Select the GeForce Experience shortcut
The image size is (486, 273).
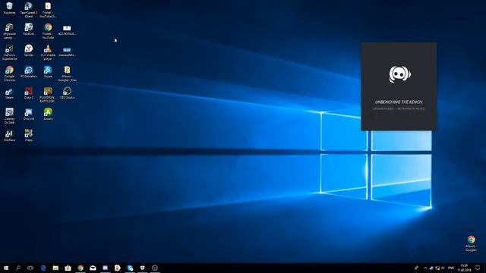coord(9,52)
